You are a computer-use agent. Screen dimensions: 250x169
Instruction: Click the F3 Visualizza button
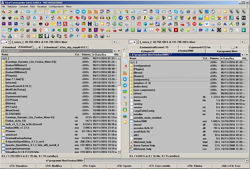click(x=18, y=166)
